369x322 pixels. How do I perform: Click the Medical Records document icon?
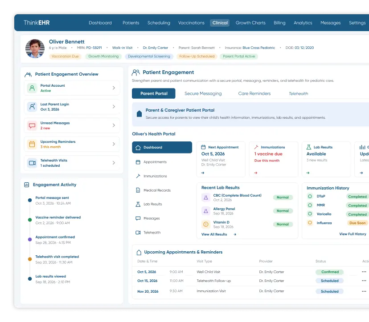point(138,190)
